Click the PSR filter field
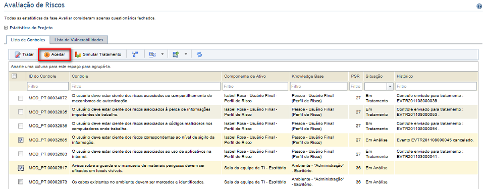The image size is (486, 189). [x=355, y=86]
